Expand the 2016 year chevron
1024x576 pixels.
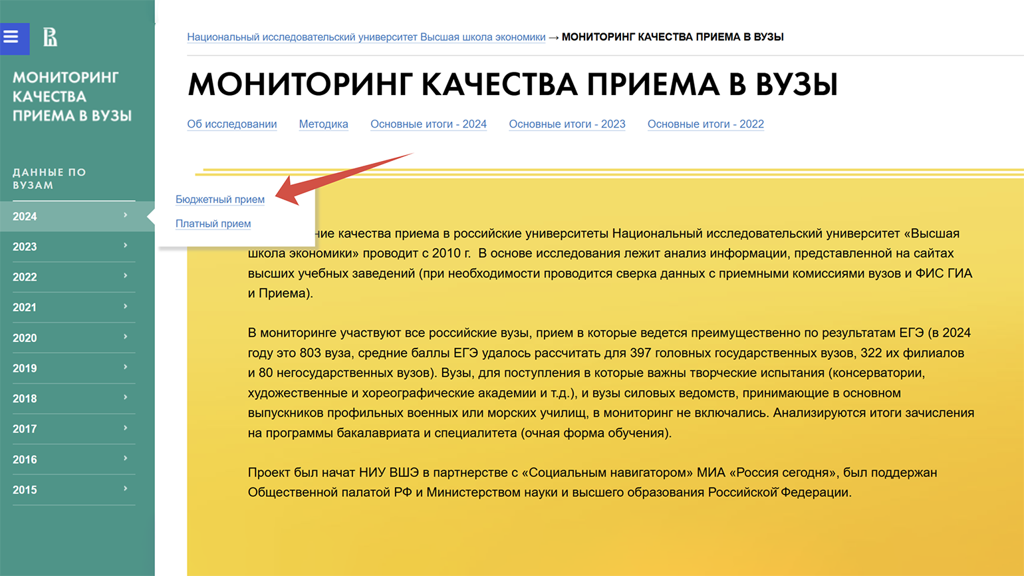(126, 459)
